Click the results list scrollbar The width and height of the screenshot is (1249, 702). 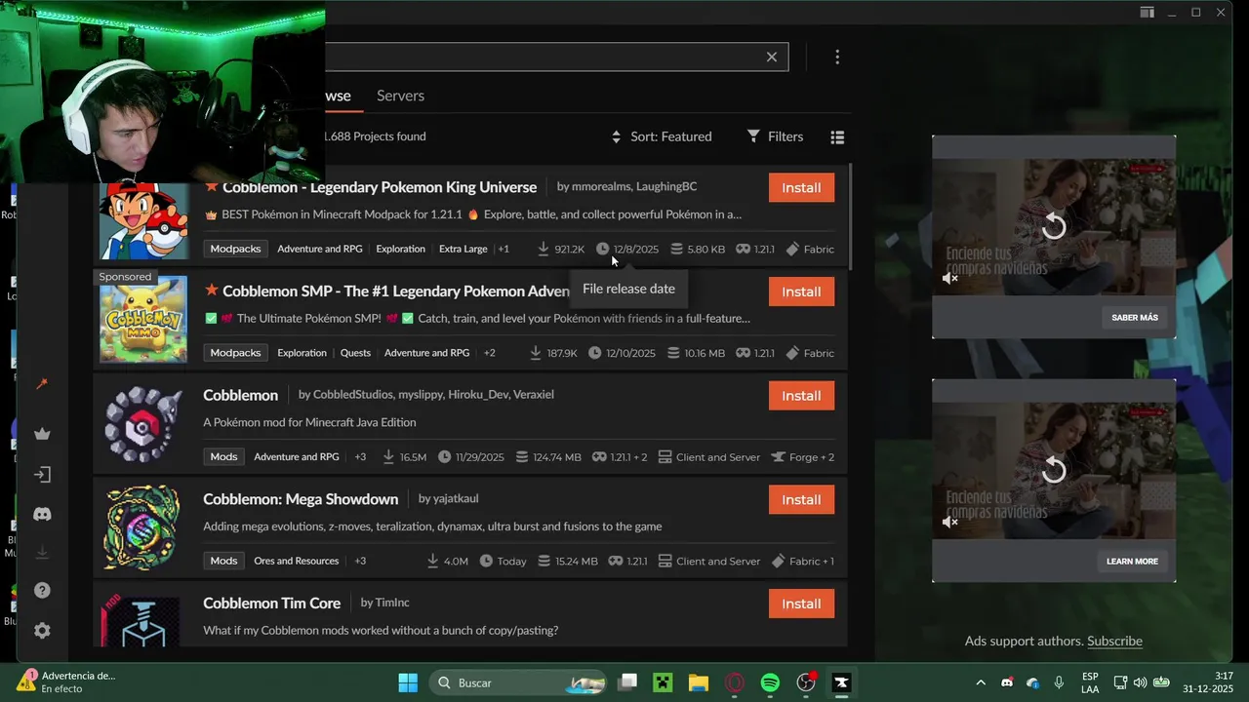click(x=850, y=217)
